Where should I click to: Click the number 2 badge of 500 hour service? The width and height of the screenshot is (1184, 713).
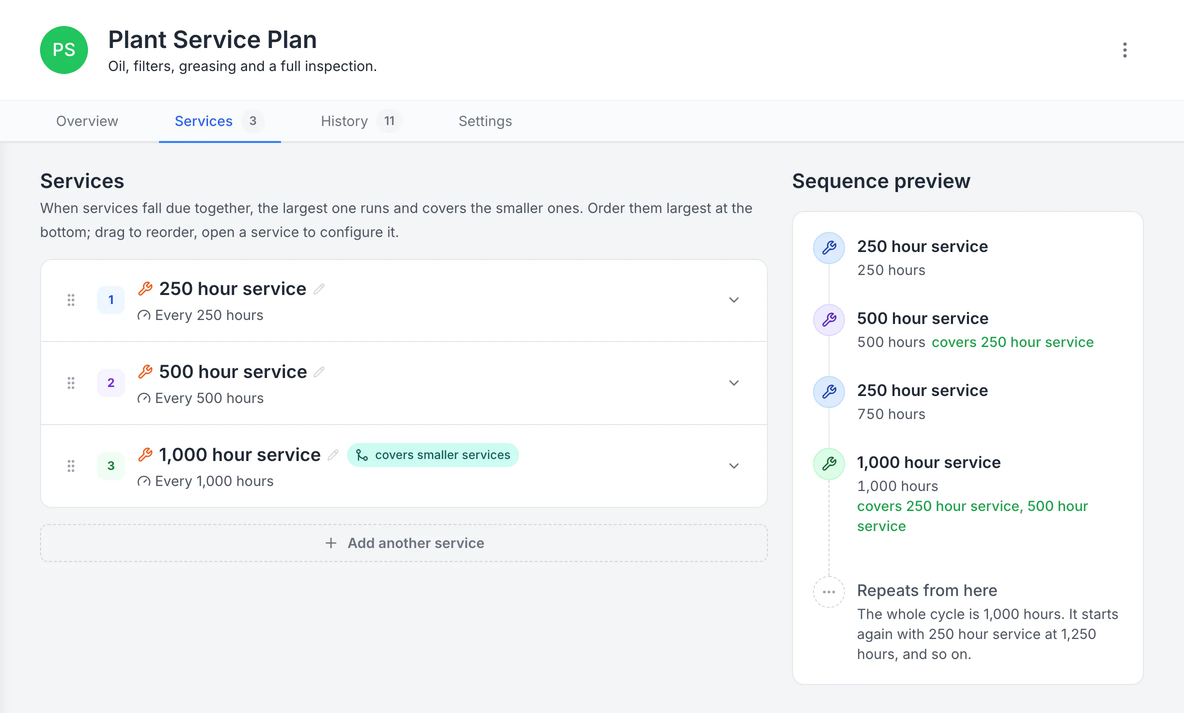coord(111,383)
